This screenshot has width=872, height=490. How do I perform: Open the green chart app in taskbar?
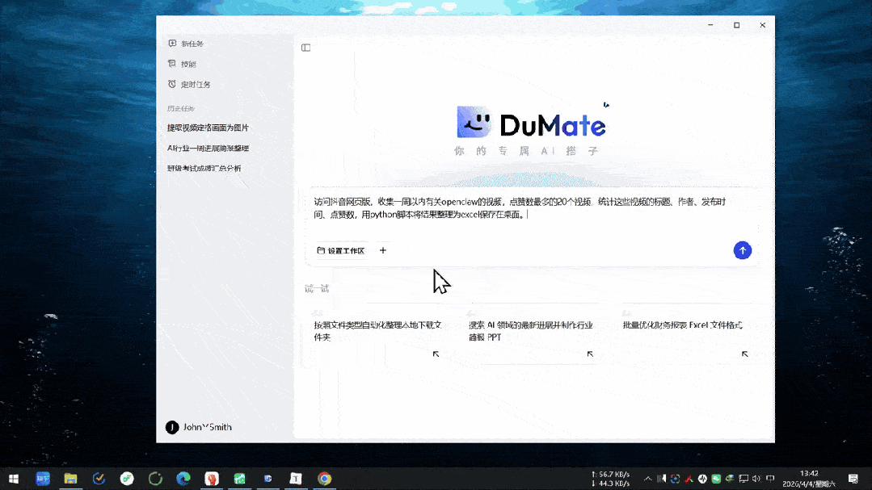click(240, 479)
